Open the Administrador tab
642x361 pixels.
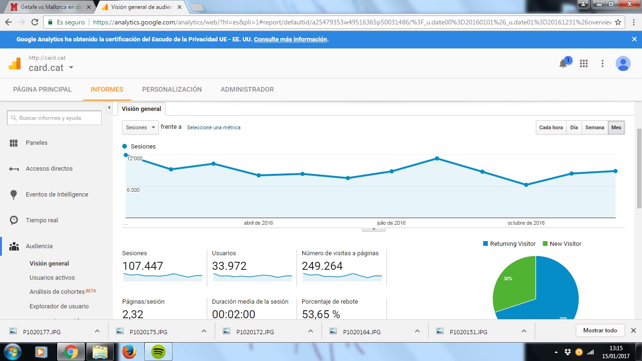(x=247, y=89)
